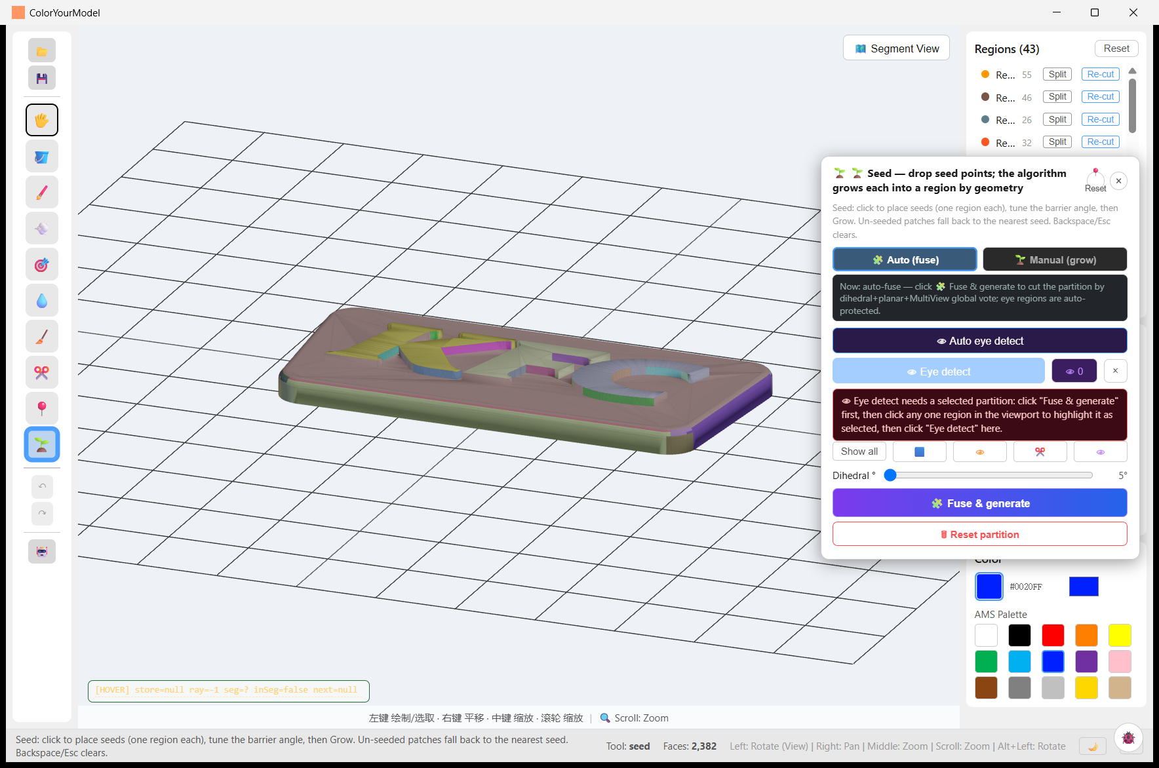Screen dimensions: 1159x768
Task: Click Reset partition
Action: tap(979, 534)
